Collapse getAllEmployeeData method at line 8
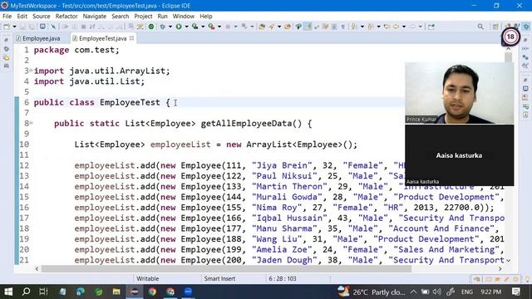Image resolution: width=532 pixels, height=299 pixels. (31, 123)
